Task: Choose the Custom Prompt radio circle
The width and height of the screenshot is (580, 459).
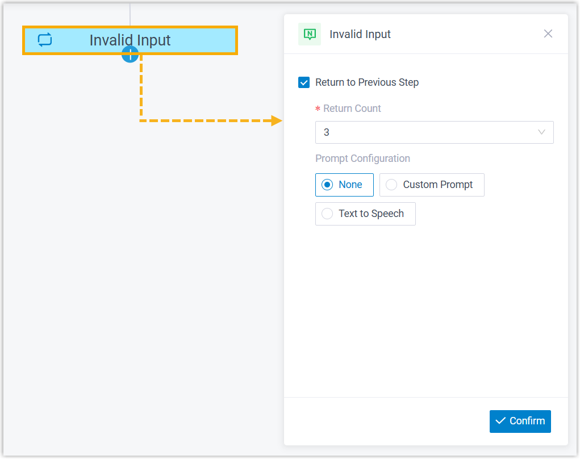Action: tap(391, 185)
